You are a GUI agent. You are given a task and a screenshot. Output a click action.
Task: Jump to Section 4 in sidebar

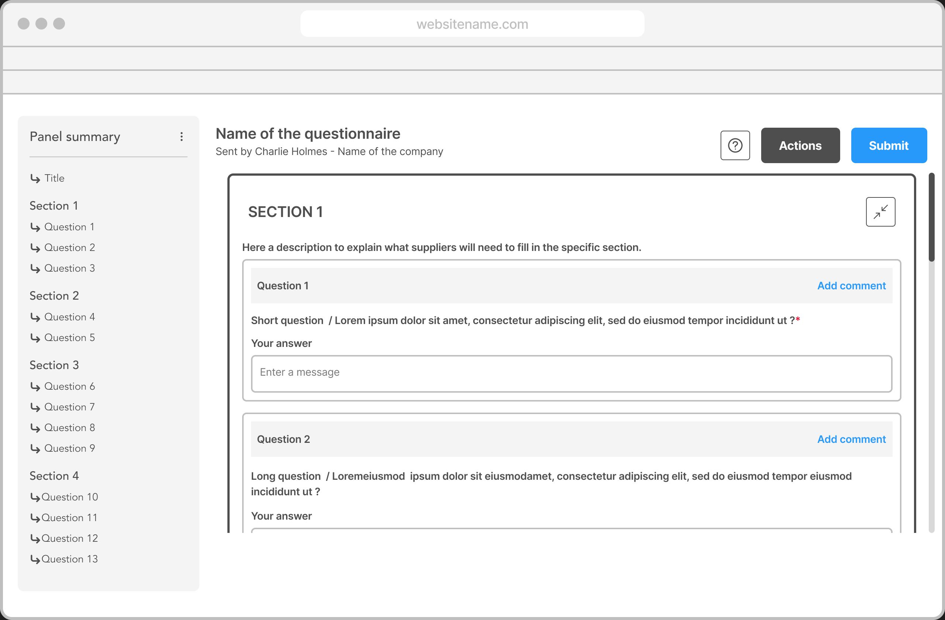(x=54, y=476)
